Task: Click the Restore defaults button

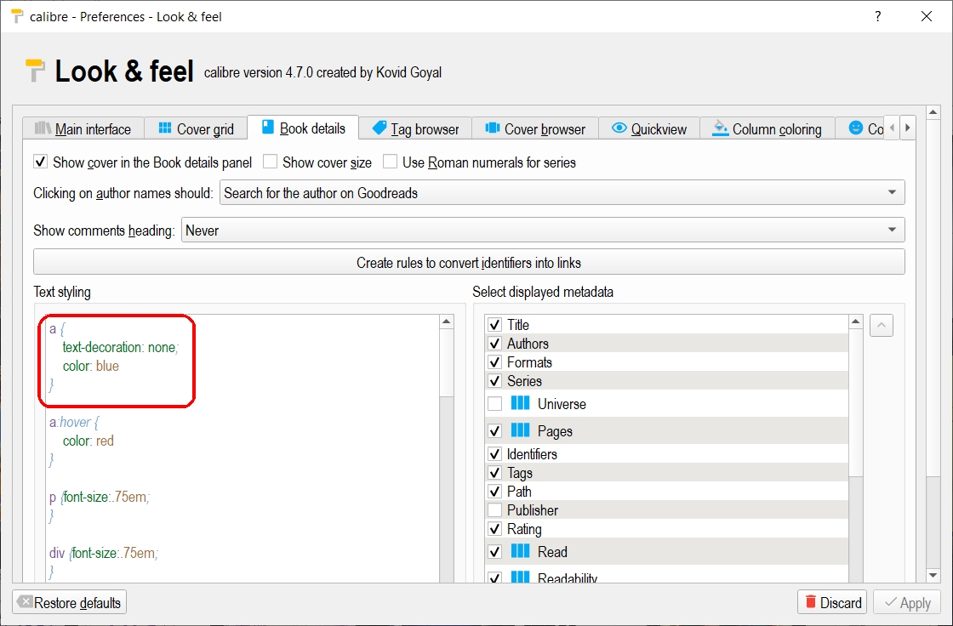Action: point(69,602)
